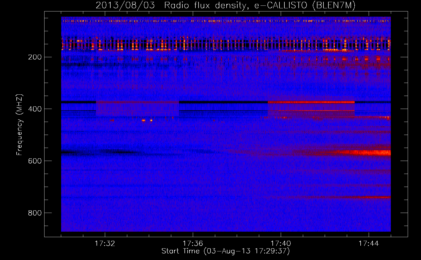
Task: Click the 400 frequency tick label
Action: [x=35, y=109]
